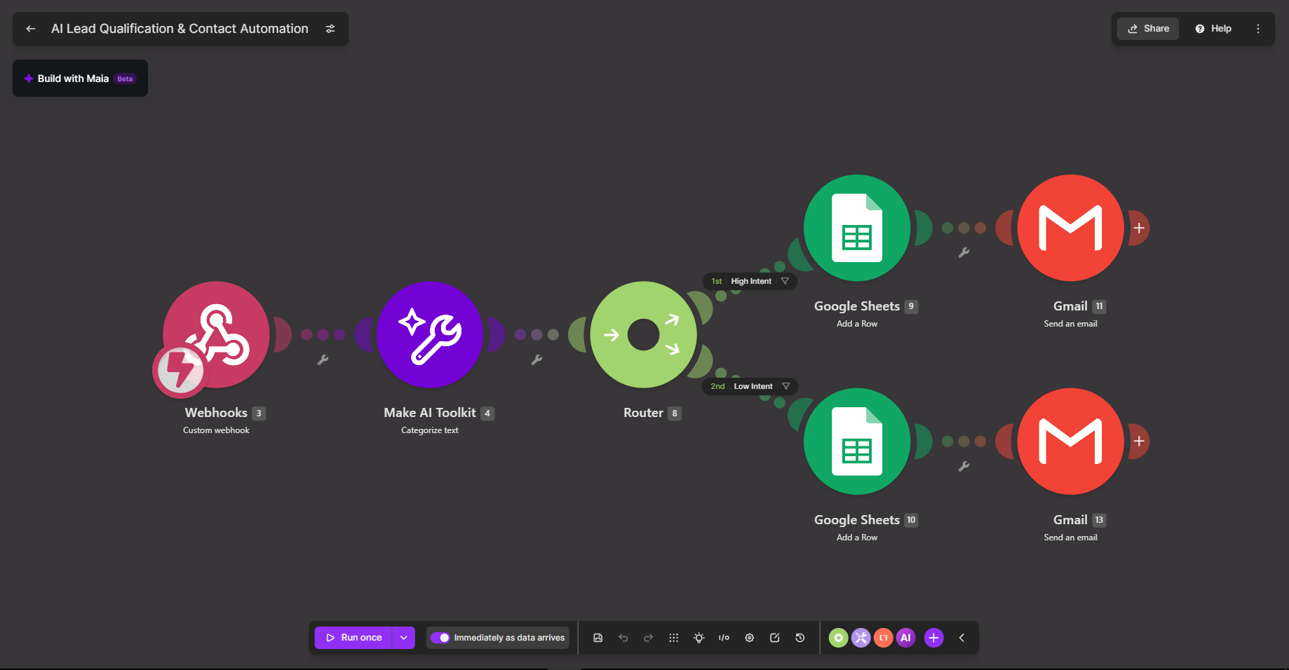
Task: Open scenario settings gear icon
Action: pyautogui.click(x=750, y=638)
